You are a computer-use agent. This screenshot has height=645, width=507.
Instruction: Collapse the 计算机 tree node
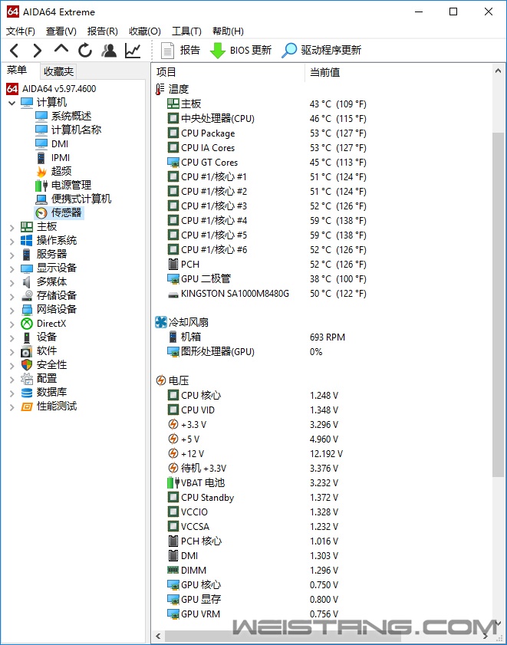pos(12,103)
